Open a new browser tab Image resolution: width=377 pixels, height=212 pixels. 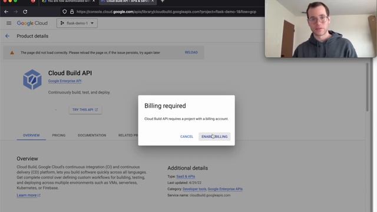pyautogui.click(x=163, y=1)
